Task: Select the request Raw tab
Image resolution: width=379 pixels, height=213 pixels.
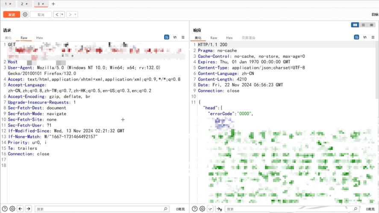Action: [x=24, y=38]
